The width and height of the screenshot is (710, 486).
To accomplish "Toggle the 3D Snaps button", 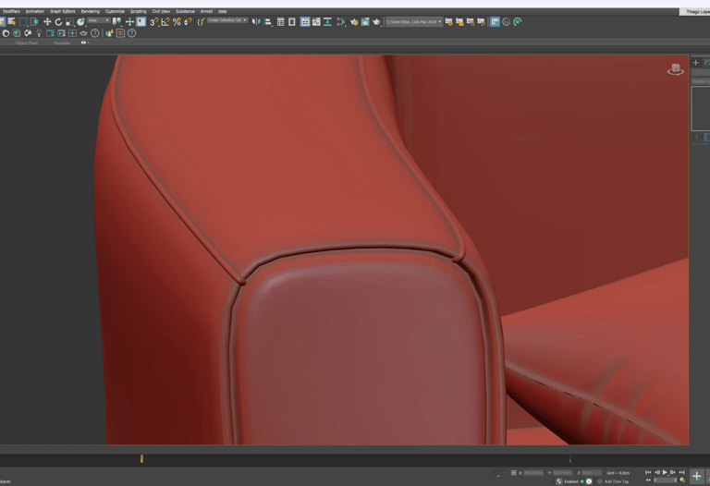I will tap(154, 22).
